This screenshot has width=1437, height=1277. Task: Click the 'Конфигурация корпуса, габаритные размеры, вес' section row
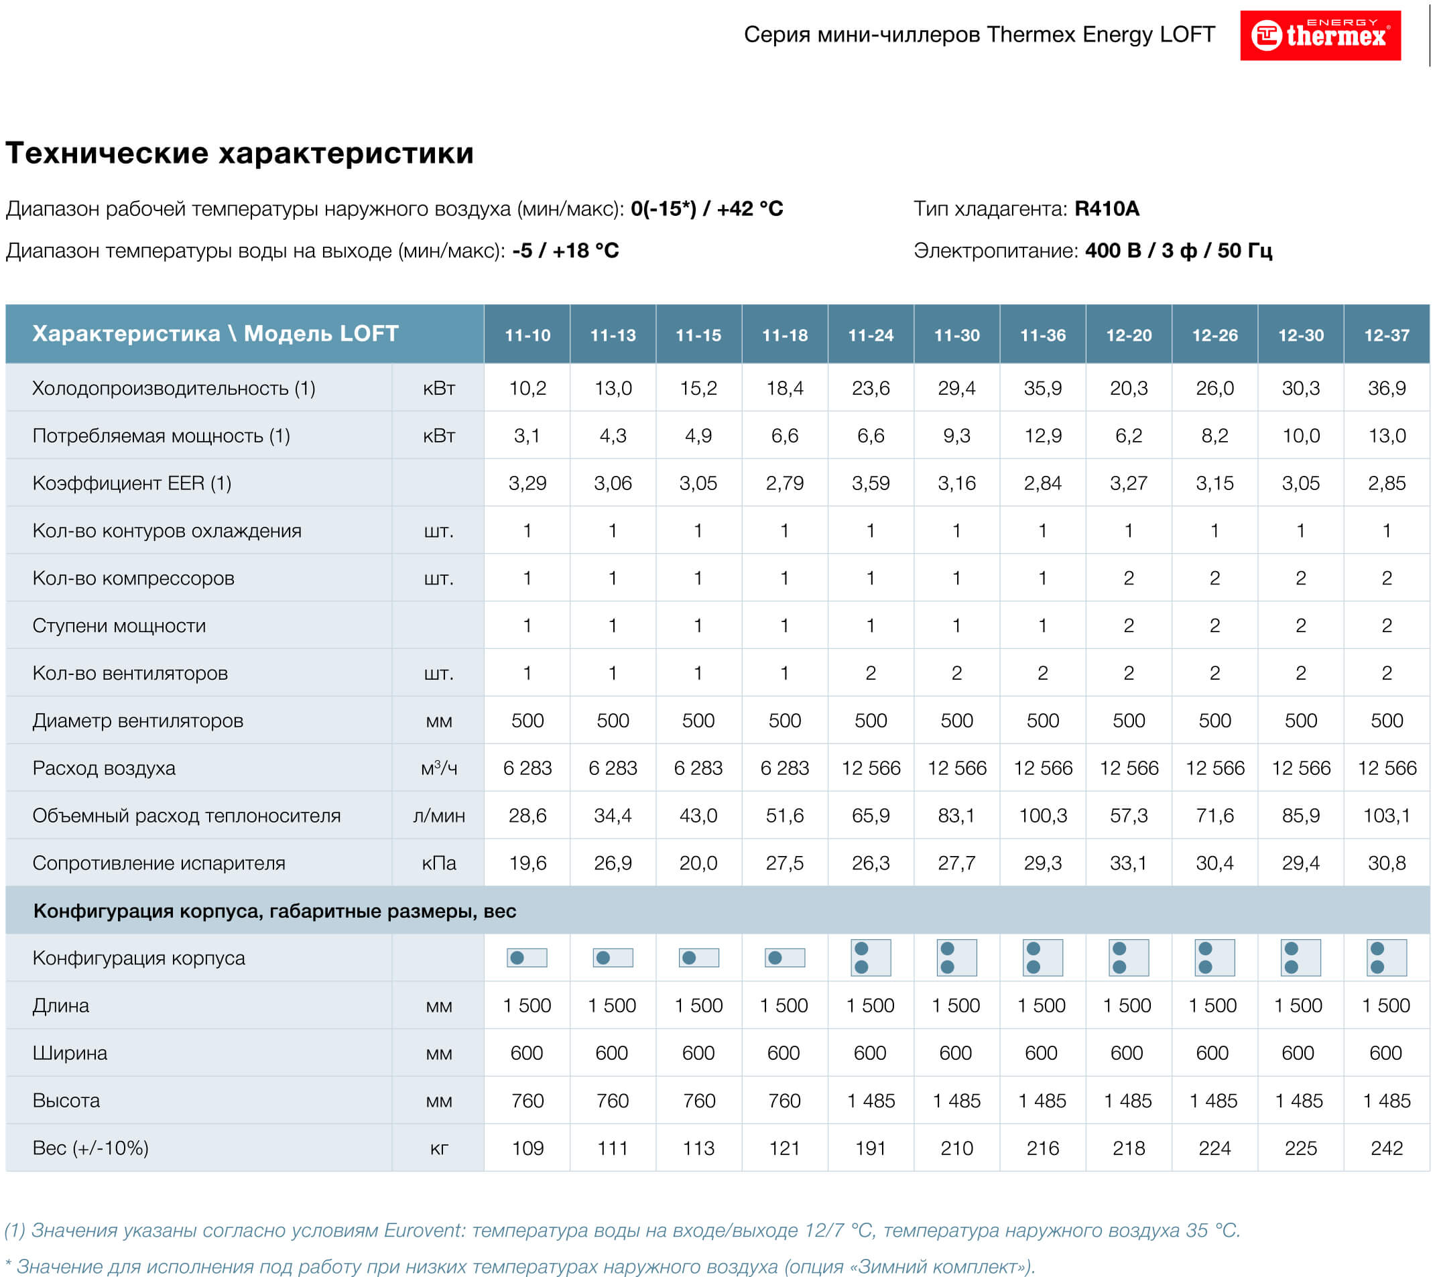(x=274, y=910)
